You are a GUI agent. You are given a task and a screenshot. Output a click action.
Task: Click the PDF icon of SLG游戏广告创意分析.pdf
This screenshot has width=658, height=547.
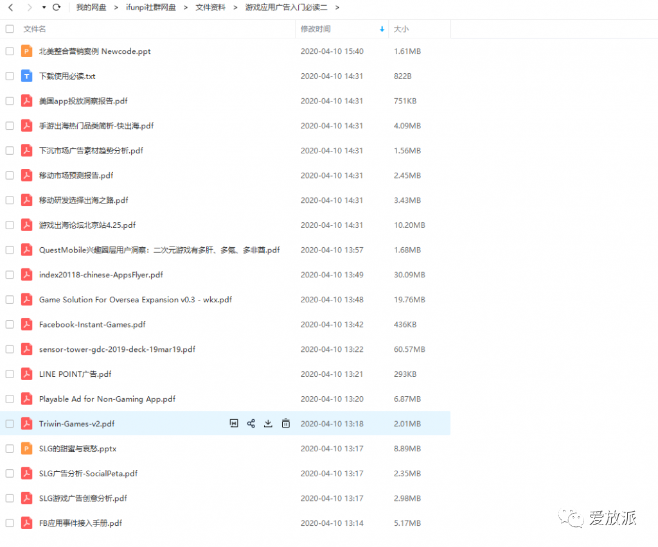click(x=26, y=498)
